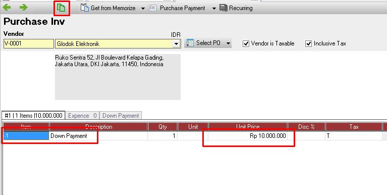Screen dimensions: 387x195
Task: Click the Tax cell showing T
Action: tap(354, 136)
